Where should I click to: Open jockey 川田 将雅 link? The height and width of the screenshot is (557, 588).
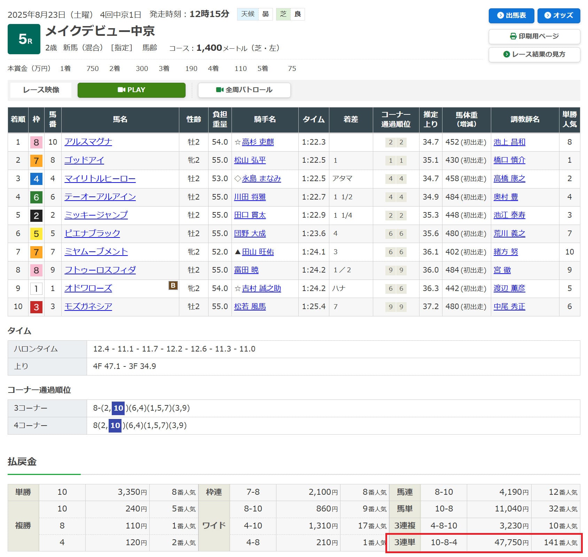pyautogui.click(x=250, y=197)
